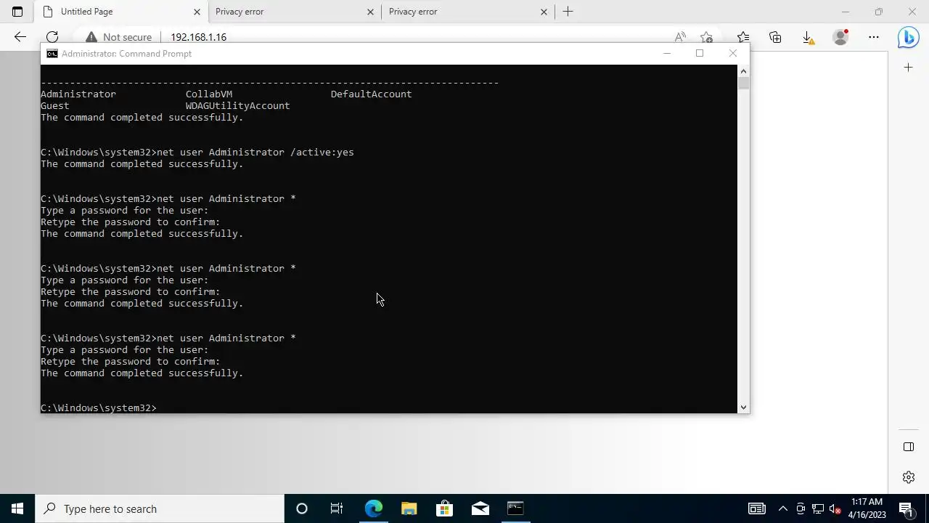Click the Edge back arrow
The image size is (929, 523).
(20, 37)
